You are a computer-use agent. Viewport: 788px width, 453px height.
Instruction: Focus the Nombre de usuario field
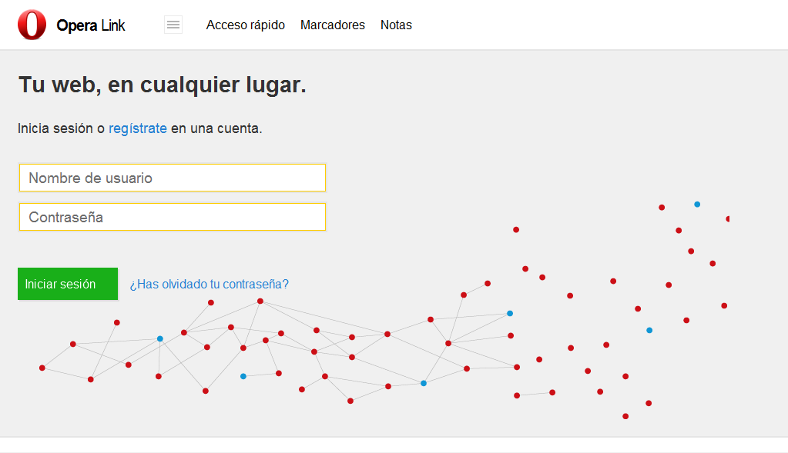(173, 178)
